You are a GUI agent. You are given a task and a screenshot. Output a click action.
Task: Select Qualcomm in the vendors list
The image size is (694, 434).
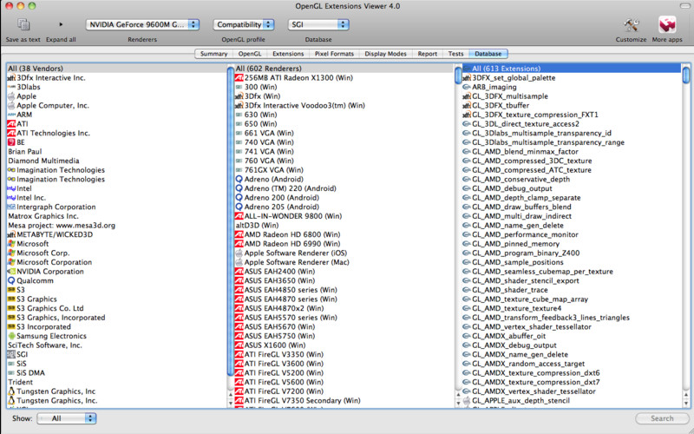(36, 280)
